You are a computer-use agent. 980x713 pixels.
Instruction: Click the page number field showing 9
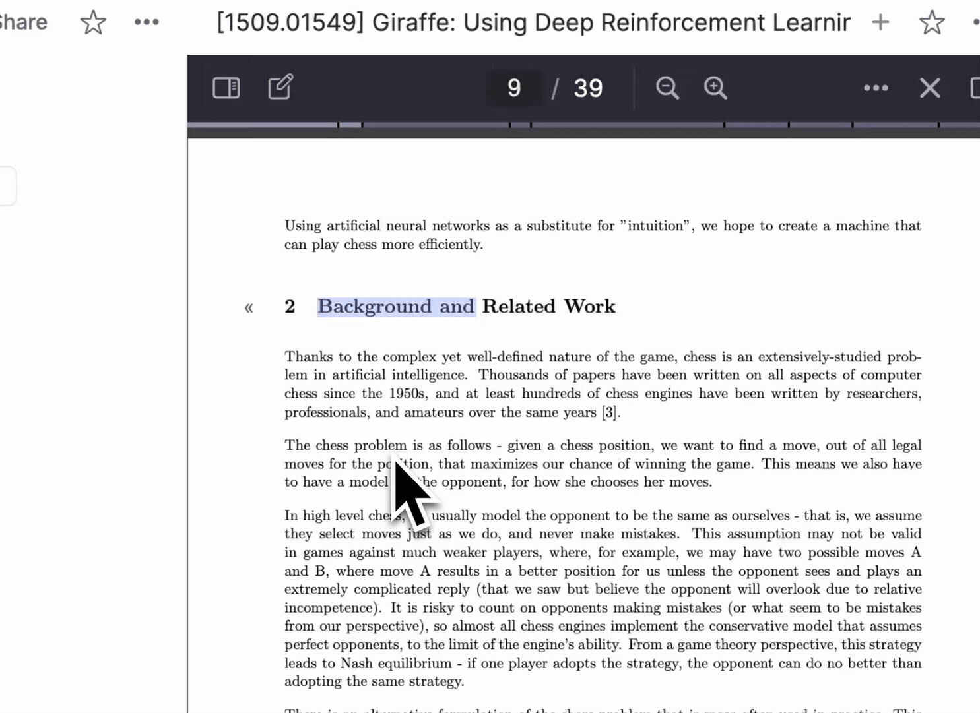(514, 87)
